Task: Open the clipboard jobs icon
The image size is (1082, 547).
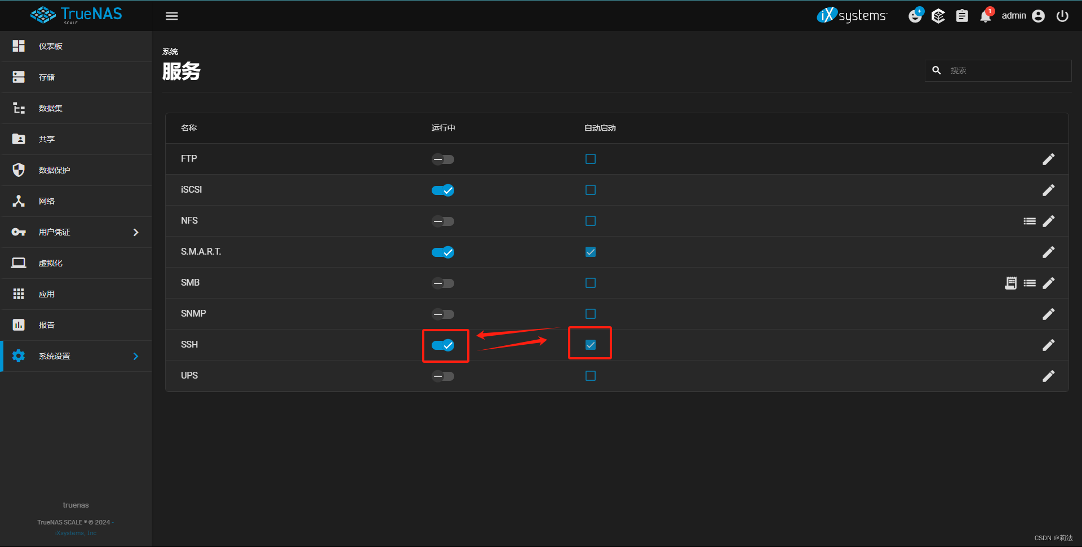Action: point(962,16)
